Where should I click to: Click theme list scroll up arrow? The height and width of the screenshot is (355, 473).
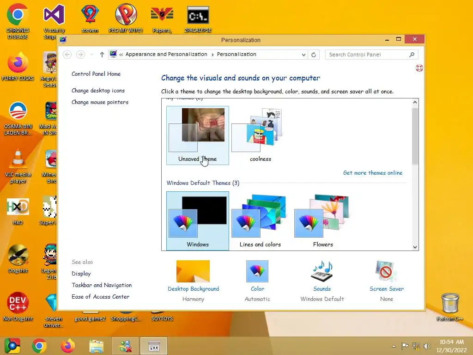click(x=415, y=102)
